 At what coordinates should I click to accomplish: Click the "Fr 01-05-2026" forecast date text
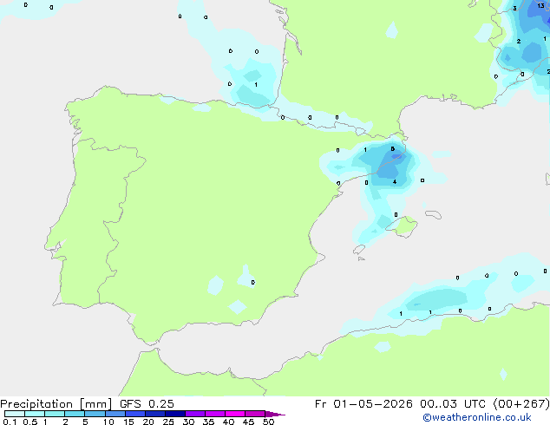[363, 404]
